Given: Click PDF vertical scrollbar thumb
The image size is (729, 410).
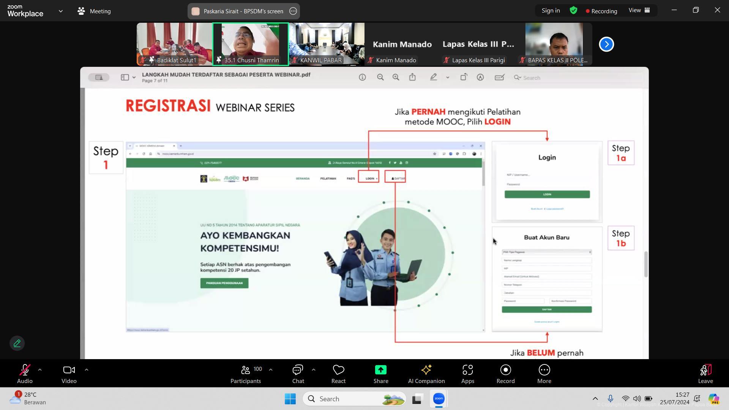Looking at the screenshot, I should pyautogui.click(x=646, y=264).
